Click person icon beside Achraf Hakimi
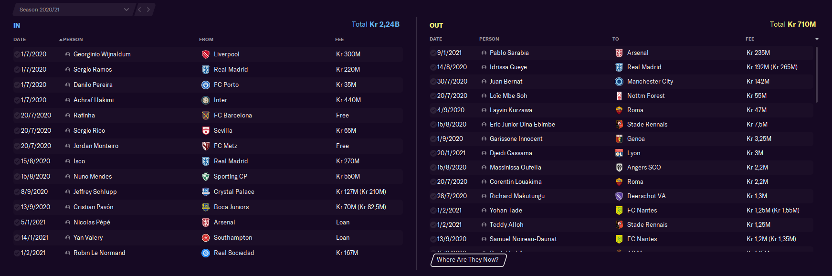Image resolution: width=832 pixels, height=276 pixels. tap(68, 100)
